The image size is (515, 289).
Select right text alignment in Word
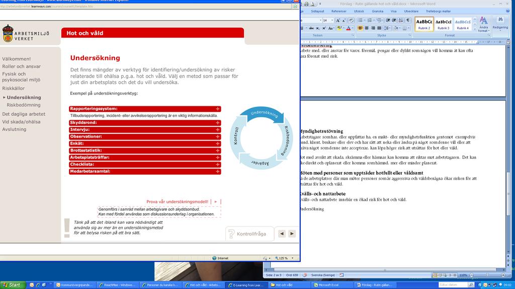(x=373, y=28)
